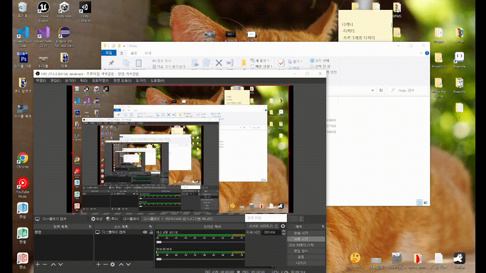Screen dimensions: 486x273
Task: Toggle visibility eye of 디스플레이 캡처 source
Action: coord(145,232)
